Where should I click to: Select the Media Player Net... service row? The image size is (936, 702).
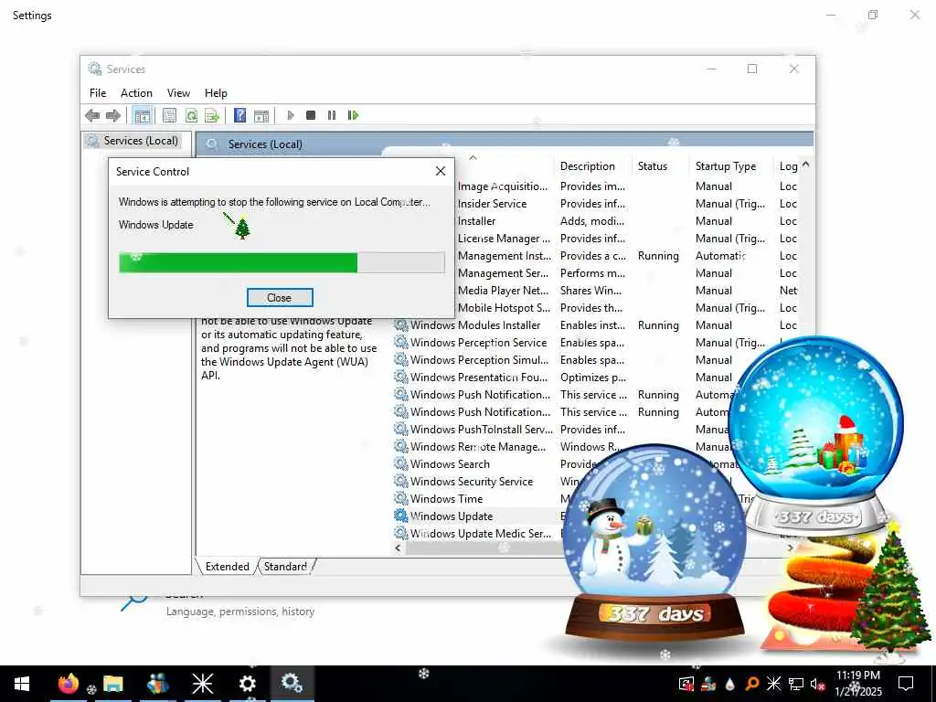627,291
